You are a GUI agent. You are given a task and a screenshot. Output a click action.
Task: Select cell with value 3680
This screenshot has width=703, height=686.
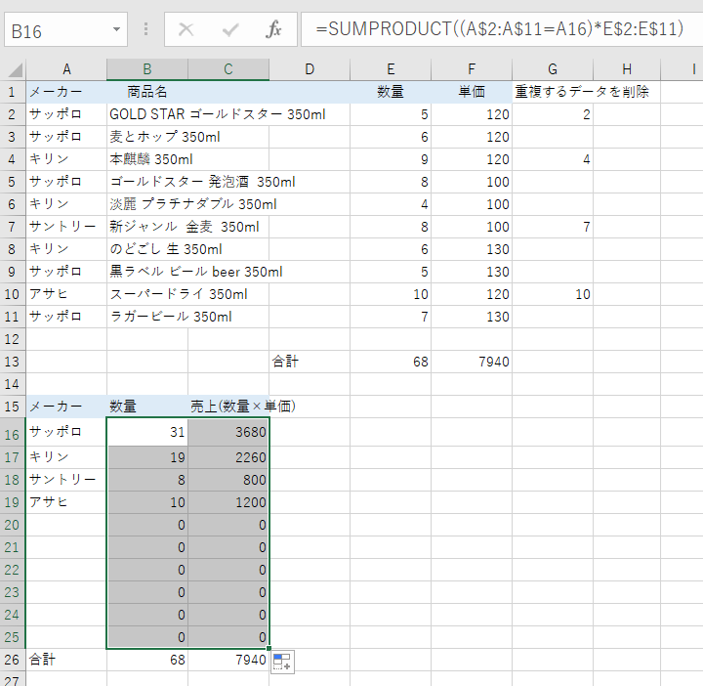[228, 432]
